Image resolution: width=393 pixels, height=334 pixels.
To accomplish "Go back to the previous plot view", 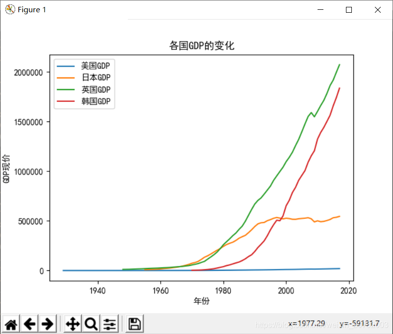I will coord(29,324).
